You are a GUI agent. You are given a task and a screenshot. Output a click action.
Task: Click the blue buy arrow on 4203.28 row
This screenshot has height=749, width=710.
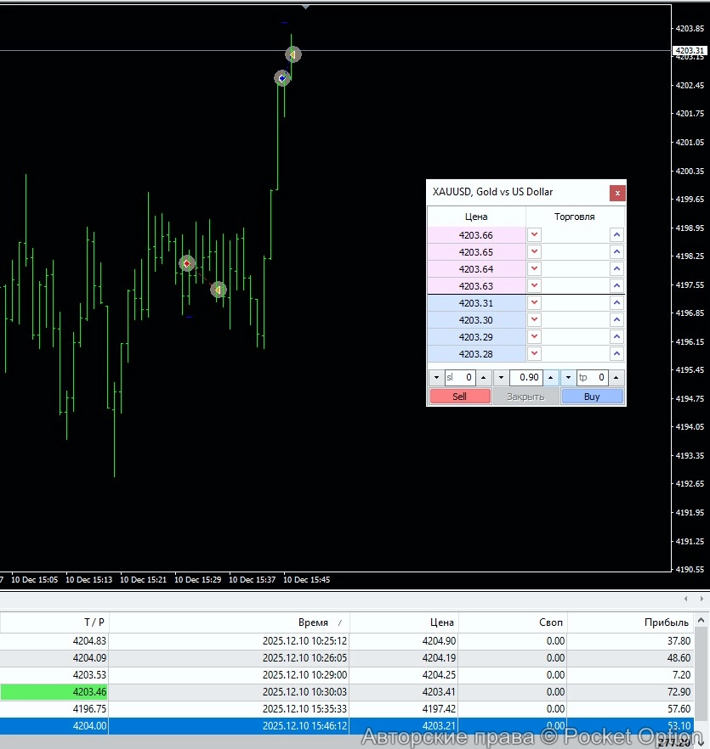(x=617, y=354)
